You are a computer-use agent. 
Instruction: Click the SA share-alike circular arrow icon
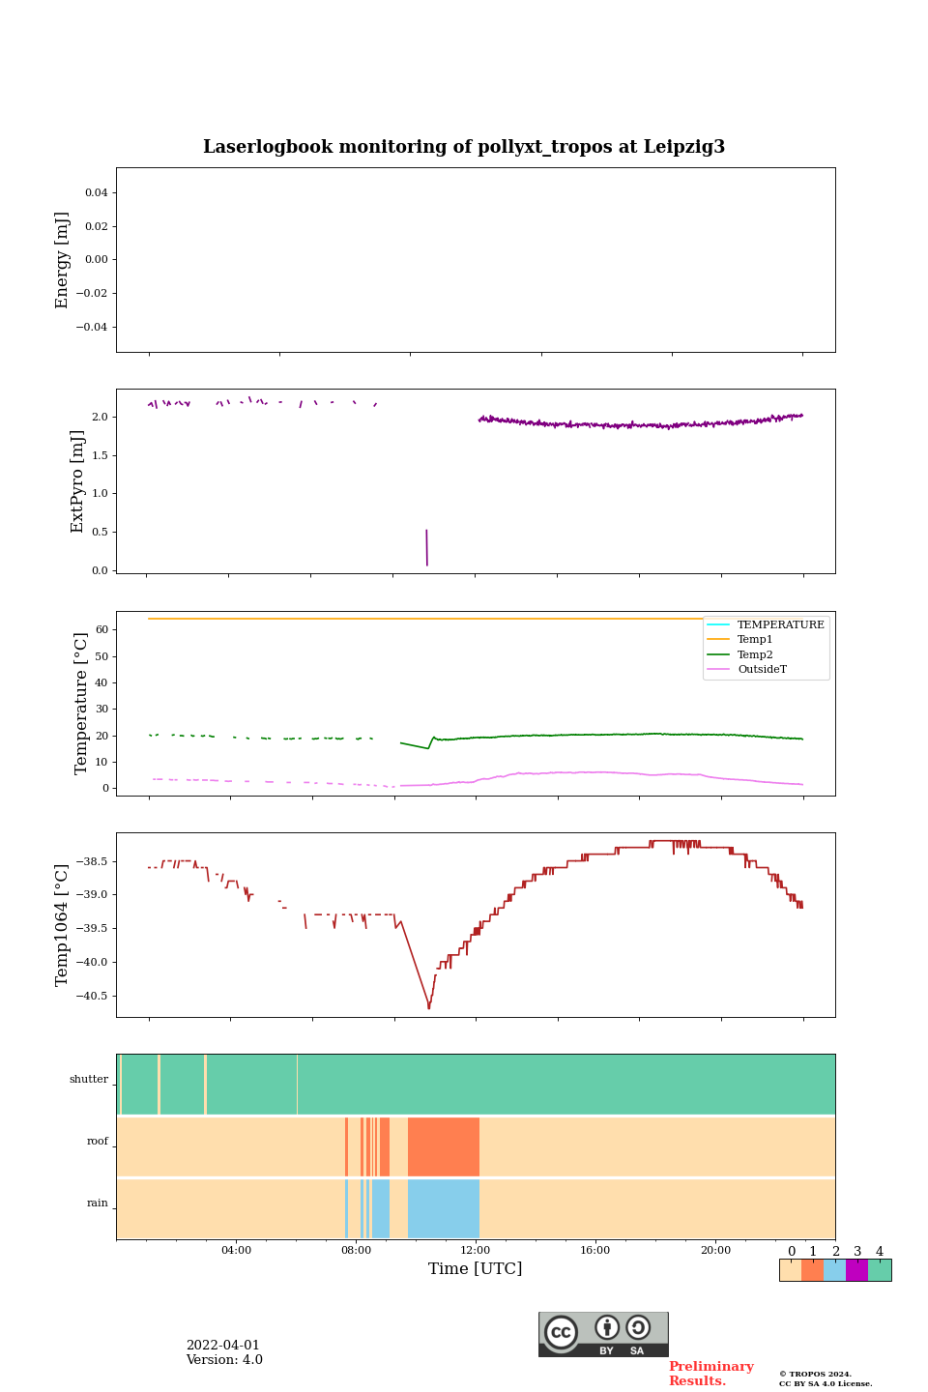coord(638,1327)
